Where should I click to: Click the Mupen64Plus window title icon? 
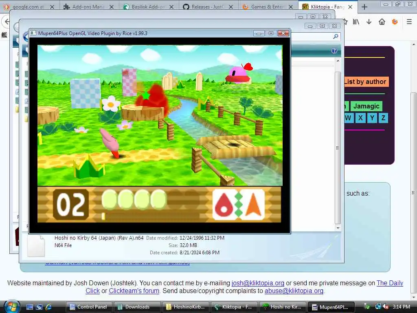point(33,33)
